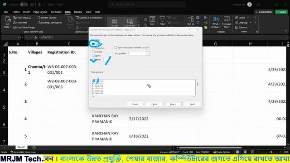
Task: Click the Next button in the wizard
Action: pyautogui.click(x=173, y=104)
